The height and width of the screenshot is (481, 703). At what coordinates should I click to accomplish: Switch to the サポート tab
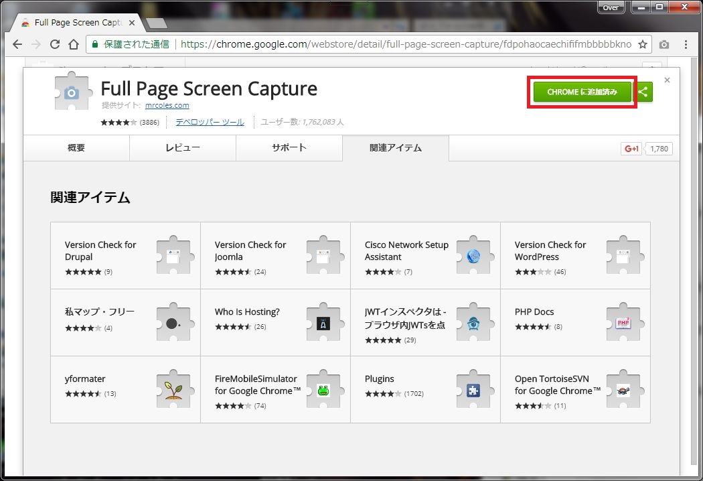coord(289,147)
